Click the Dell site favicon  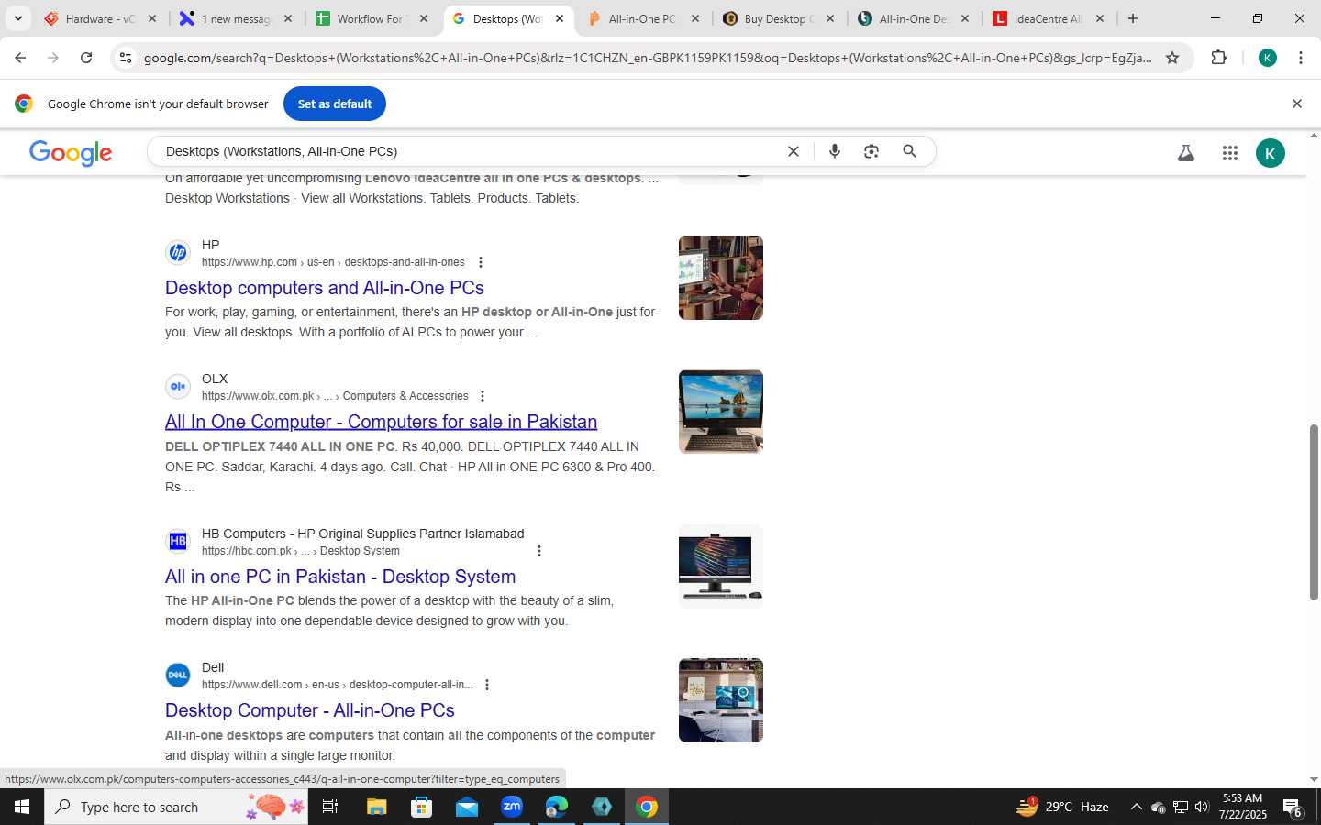pos(178,675)
